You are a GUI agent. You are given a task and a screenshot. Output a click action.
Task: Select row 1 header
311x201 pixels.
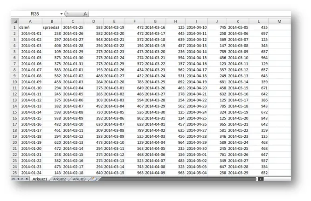(x=14, y=27)
